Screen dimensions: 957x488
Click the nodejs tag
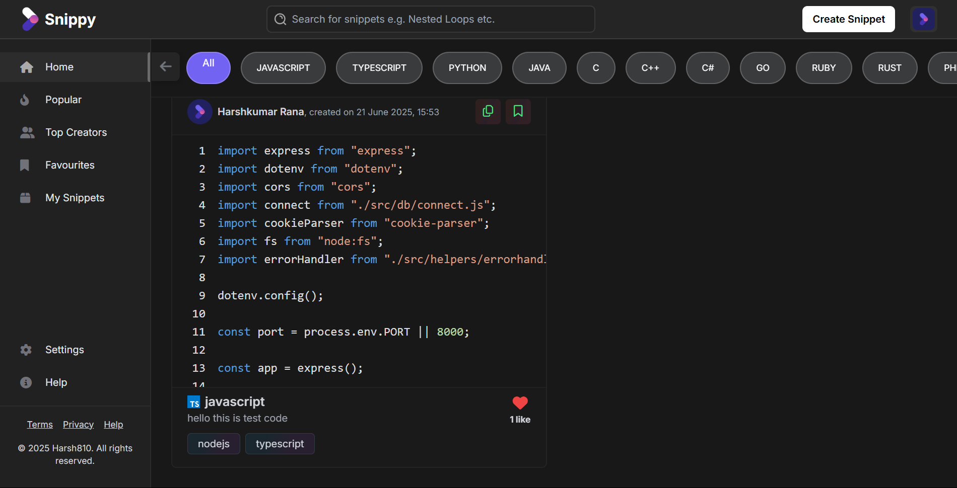click(214, 444)
